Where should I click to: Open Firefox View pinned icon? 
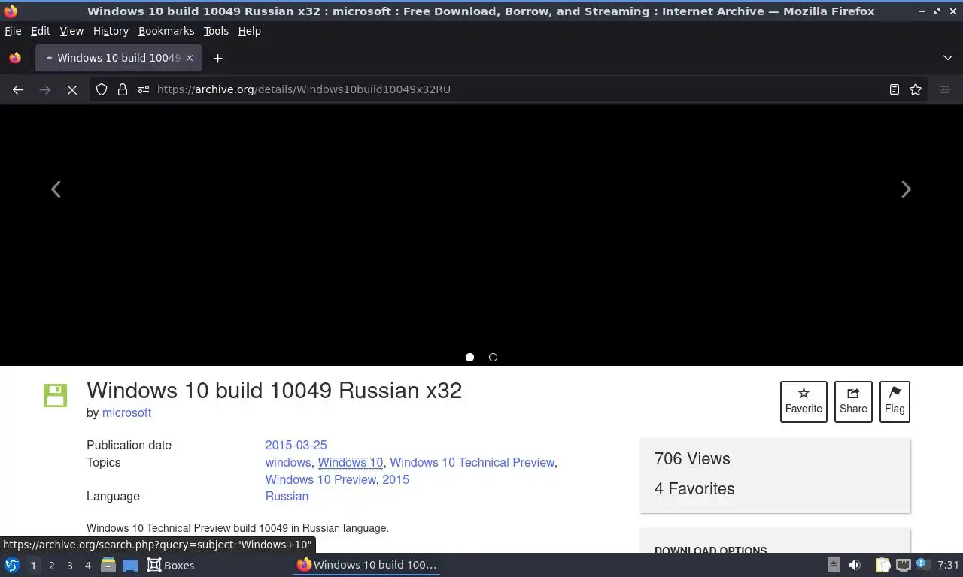(x=15, y=58)
